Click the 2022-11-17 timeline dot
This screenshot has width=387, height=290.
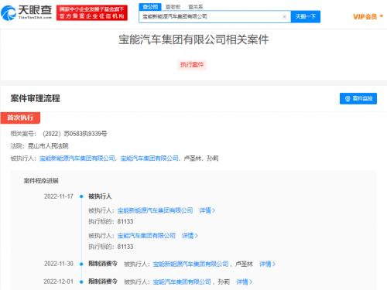pyautogui.click(x=81, y=196)
